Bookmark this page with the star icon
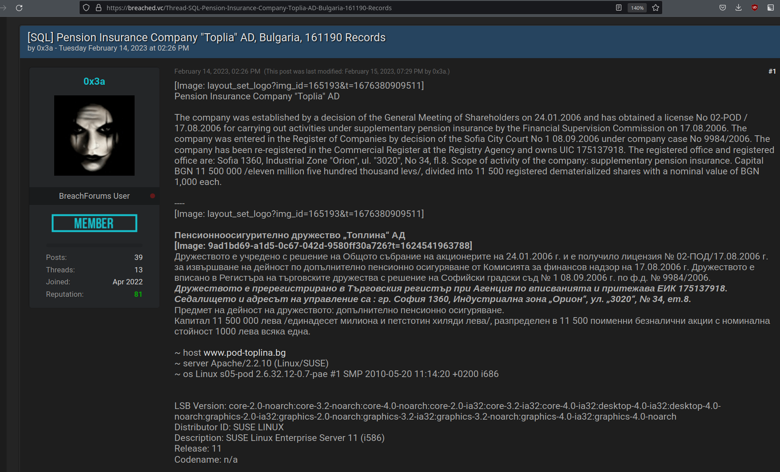Image resolution: width=780 pixels, height=472 pixels. pyautogui.click(x=656, y=8)
